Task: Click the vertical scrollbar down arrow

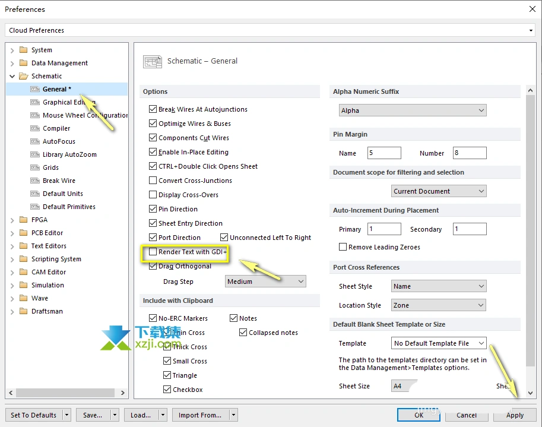Action: point(531,393)
